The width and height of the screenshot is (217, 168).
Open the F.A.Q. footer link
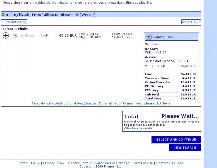35,163
